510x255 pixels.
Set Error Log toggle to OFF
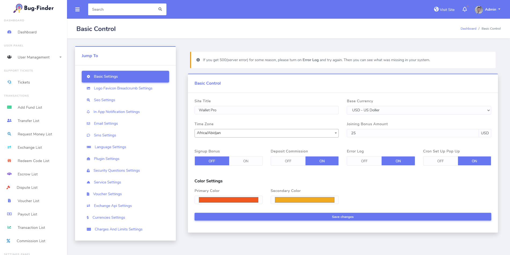point(364,161)
